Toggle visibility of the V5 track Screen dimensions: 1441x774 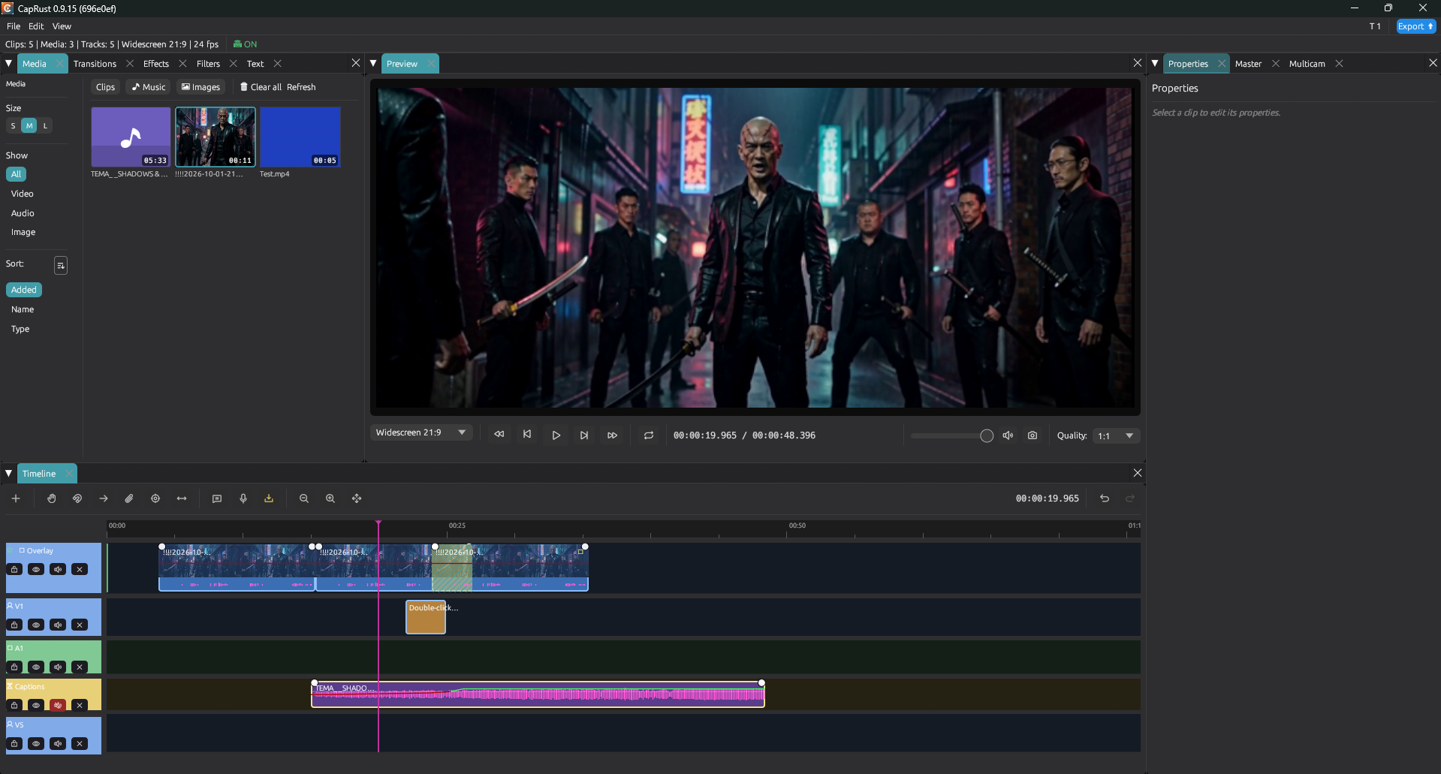point(36,744)
